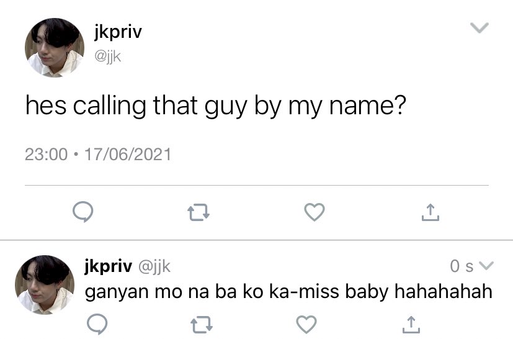Reply to the main jkpriv tweet
Image resolution: width=513 pixels, height=339 pixels.
point(83,212)
